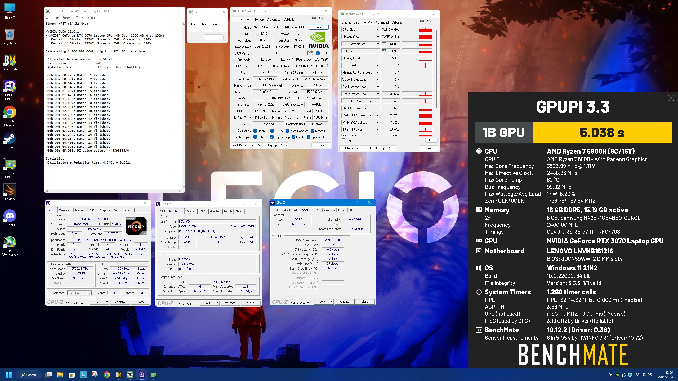This screenshot has height=381, width=678.
Task: Click GPU Clock sensor graph
Action: point(417,30)
